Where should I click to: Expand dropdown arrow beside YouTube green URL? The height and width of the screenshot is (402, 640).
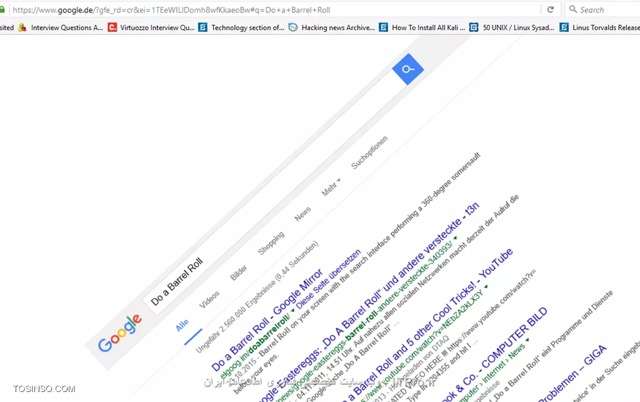(x=486, y=287)
